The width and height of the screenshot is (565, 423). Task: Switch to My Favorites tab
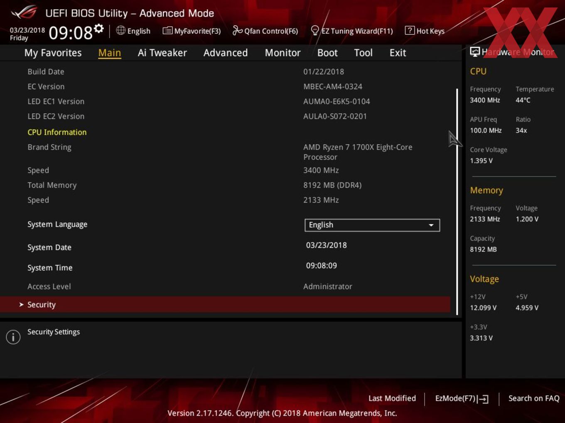[53, 53]
